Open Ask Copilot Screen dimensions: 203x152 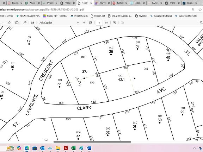[x=46, y=23]
